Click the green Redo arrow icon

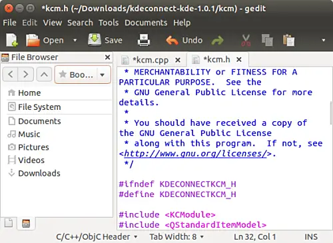click(x=217, y=41)
